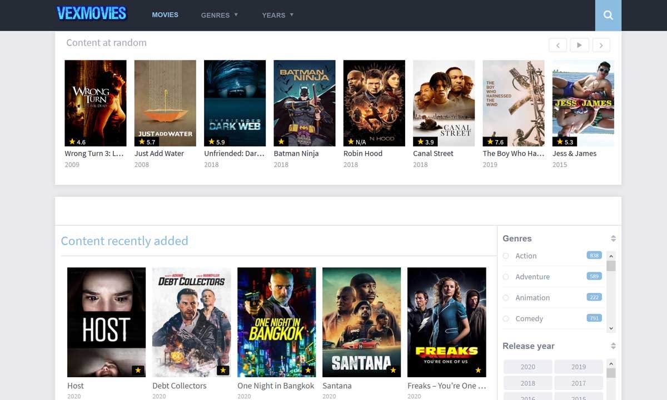Click the 4.6 star rating on Wrong Turn 3

click(x=77, y=142)
